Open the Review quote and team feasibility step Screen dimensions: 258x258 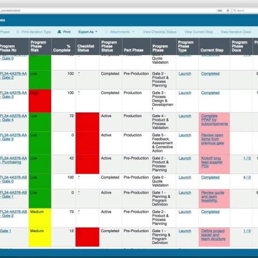(213, 197)
